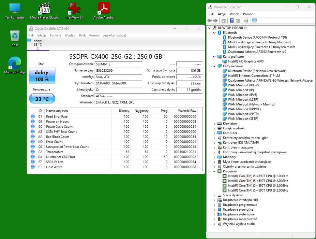Click CrystalDiskInfo title bar app icon

(31, 28)
